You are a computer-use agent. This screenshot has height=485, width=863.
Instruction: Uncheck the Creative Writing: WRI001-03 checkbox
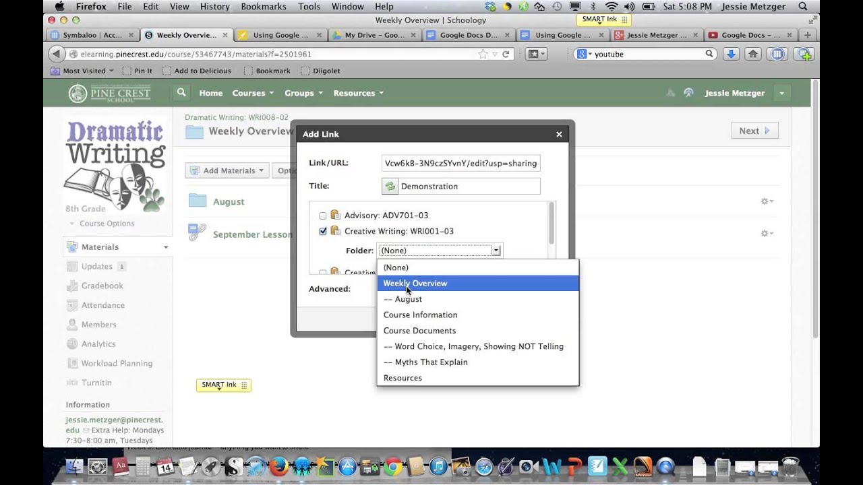pos(322,231)
